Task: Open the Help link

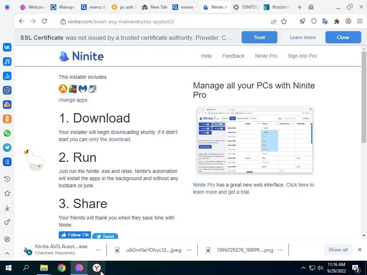Action: 206,56
